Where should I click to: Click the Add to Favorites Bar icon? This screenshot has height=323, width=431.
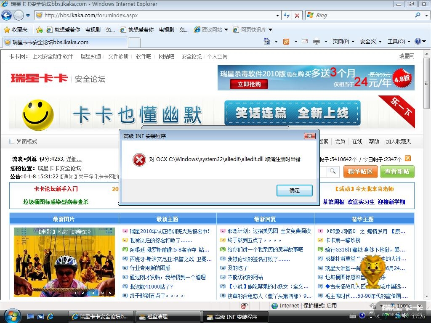40,30
